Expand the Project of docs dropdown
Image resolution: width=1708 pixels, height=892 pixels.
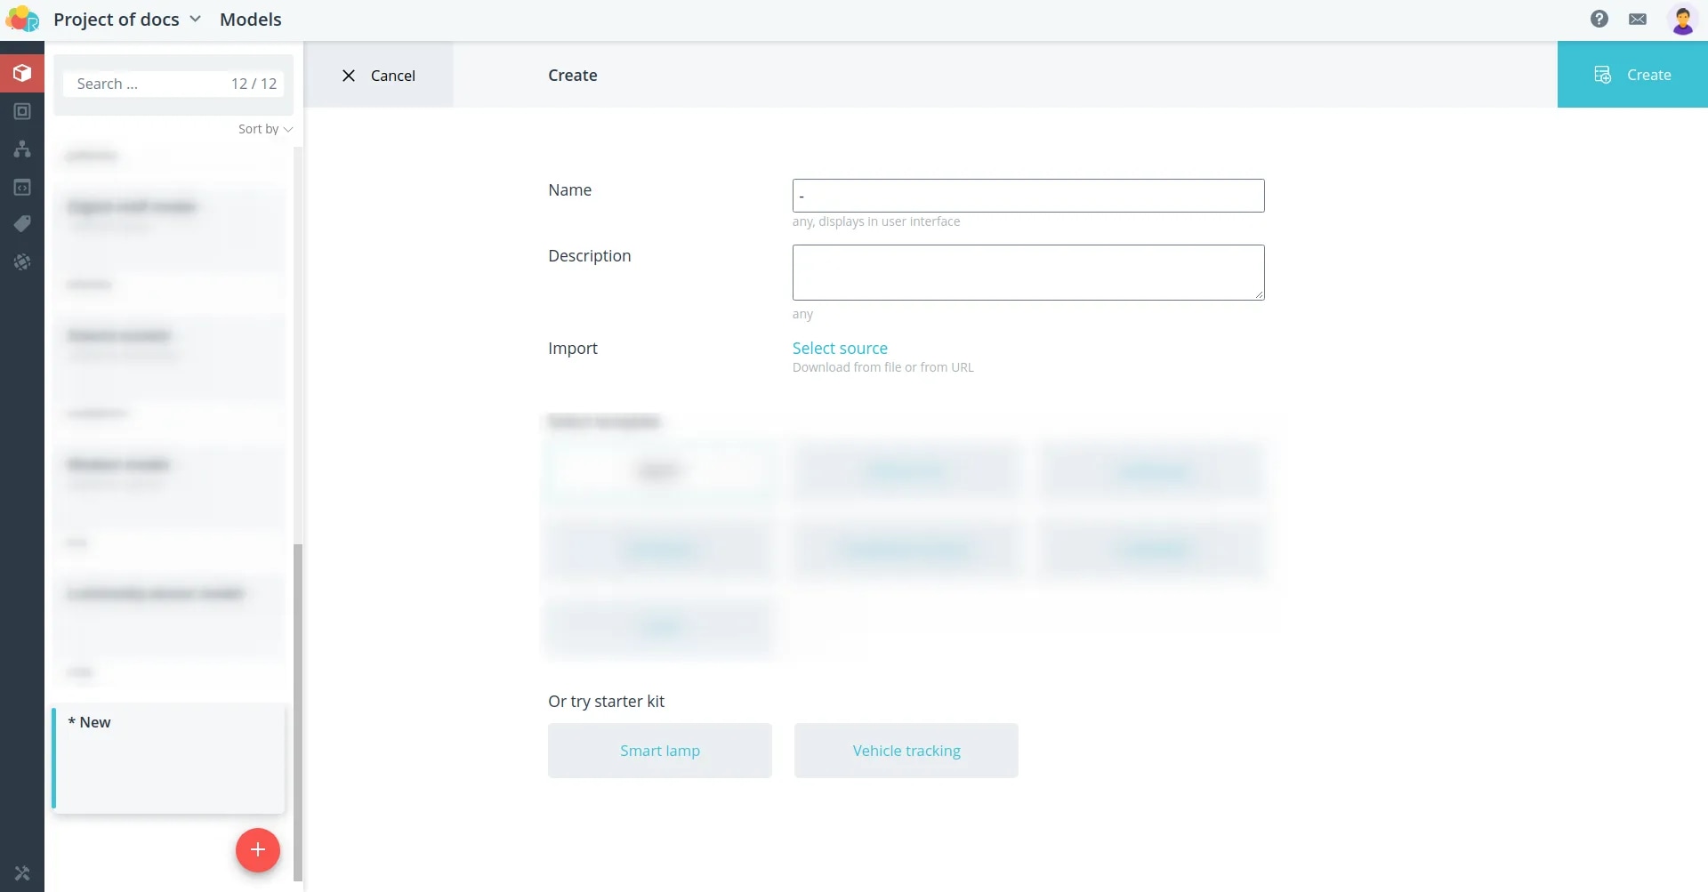point(127,20)
